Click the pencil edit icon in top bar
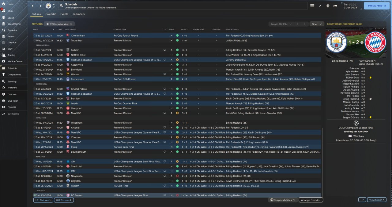 pos(320,6)
